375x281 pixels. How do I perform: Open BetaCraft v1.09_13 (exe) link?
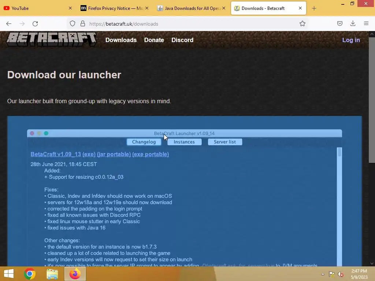click(x=63, y=154)
